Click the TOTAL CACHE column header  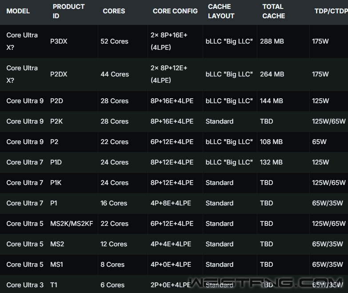[273, 11]
